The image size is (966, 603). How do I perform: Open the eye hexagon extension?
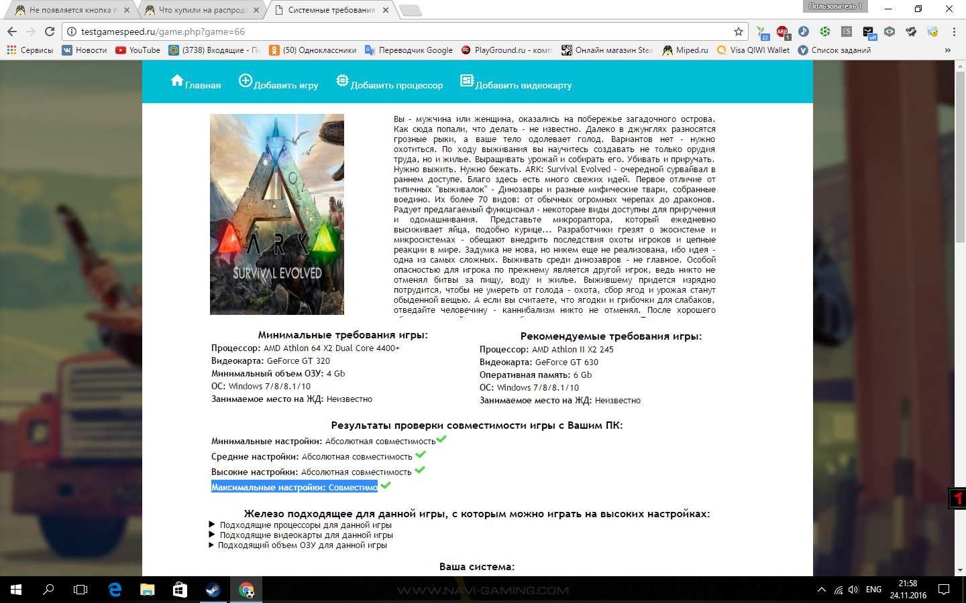[x=890, y=31]
